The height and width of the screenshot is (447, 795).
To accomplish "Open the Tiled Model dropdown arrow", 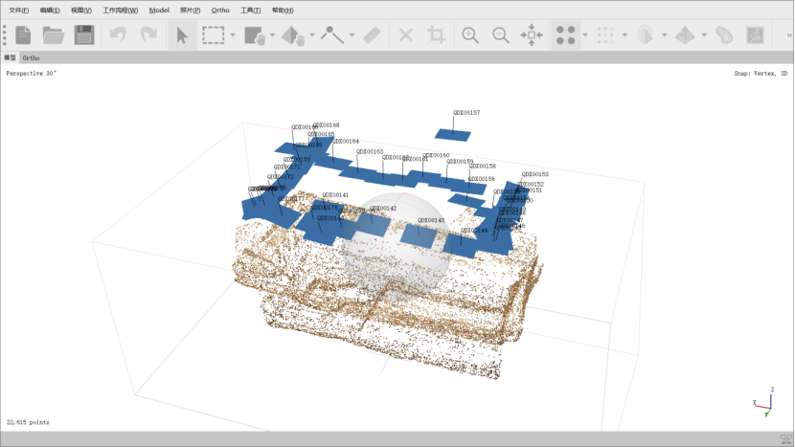I will [x=704, y=35].
